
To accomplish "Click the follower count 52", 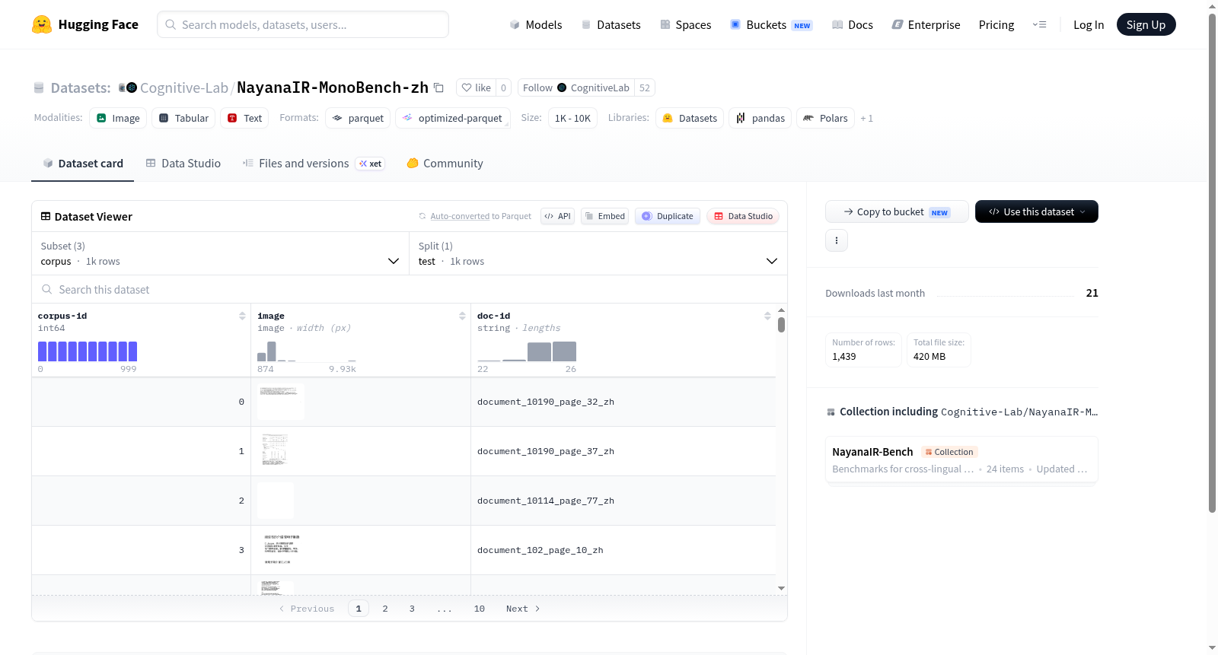I will point(645,87).
